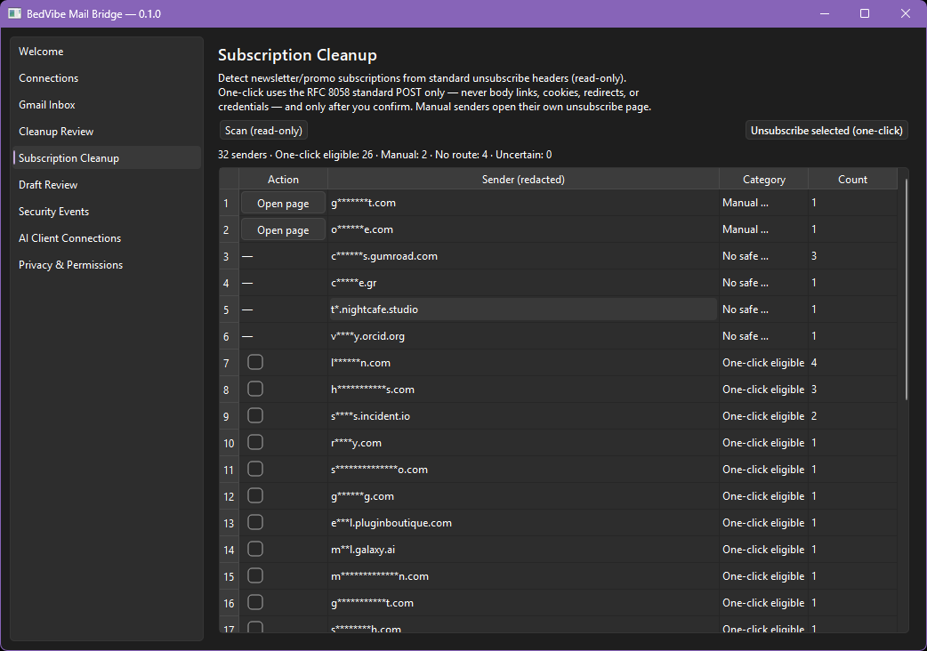Viewport: 927px width, 651px height.
Task: Toggle checkbox in row 16 g***********t.com
Action: tap(254, 602)
